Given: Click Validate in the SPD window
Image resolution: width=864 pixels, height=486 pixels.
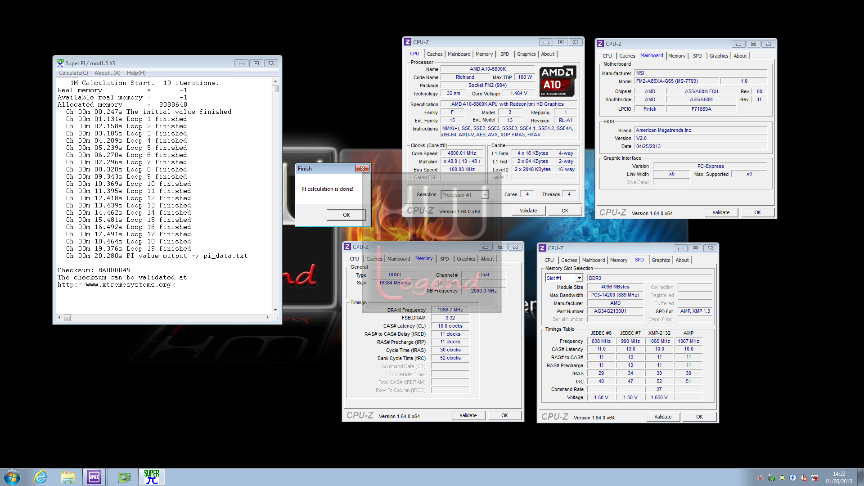Looking at the screenshot, I should (663, 417).
